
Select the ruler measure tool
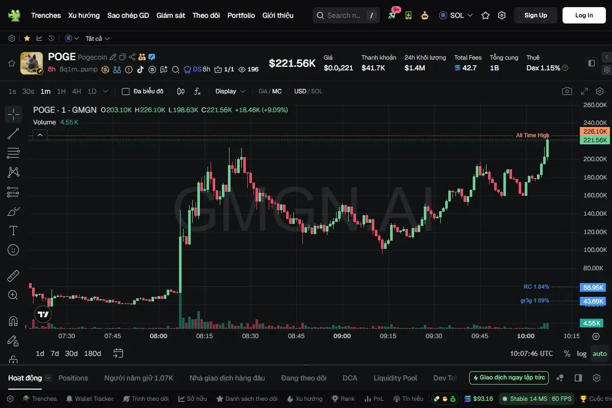(13, 276)
